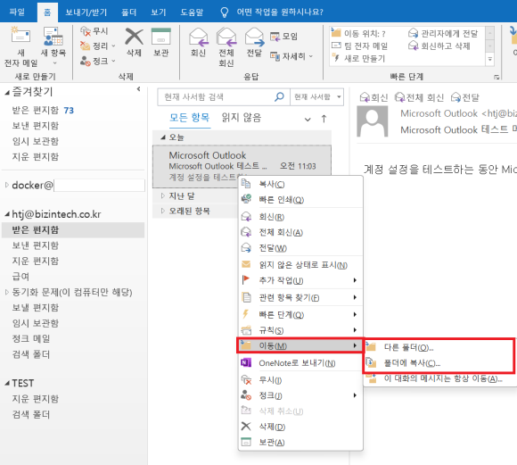
Task: Choose 보관(A) in the context menu
Action: point(300,442)
